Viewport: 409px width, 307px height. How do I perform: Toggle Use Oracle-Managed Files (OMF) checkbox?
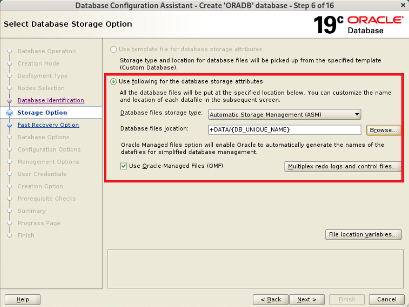[x=124, y=166]
